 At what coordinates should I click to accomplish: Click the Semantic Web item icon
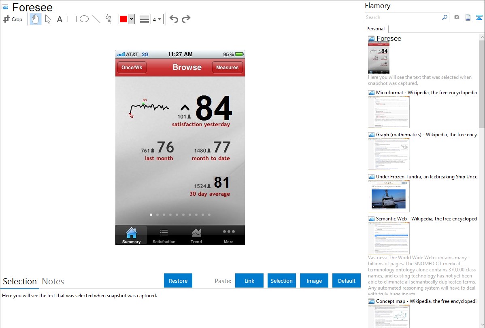[372, 218]
